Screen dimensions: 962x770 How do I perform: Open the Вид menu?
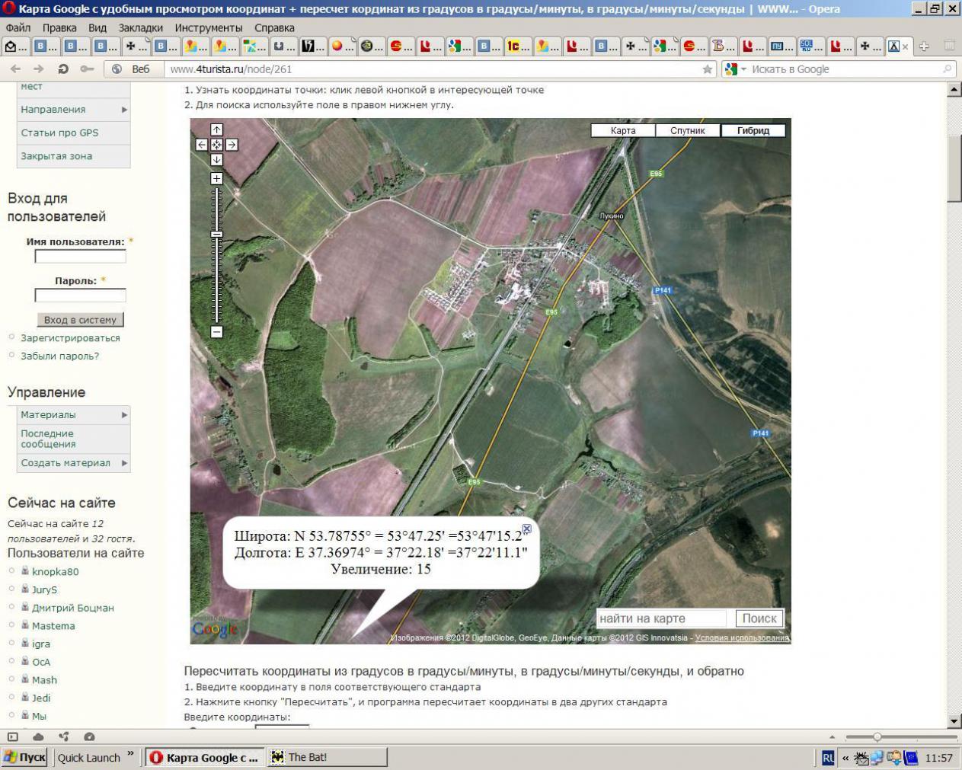97,27
